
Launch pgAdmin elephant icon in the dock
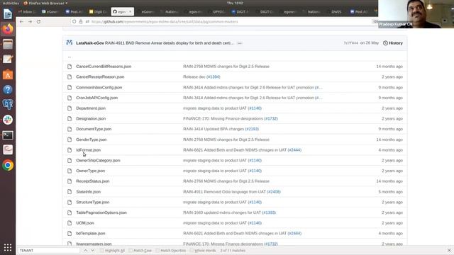click(8, 105)
